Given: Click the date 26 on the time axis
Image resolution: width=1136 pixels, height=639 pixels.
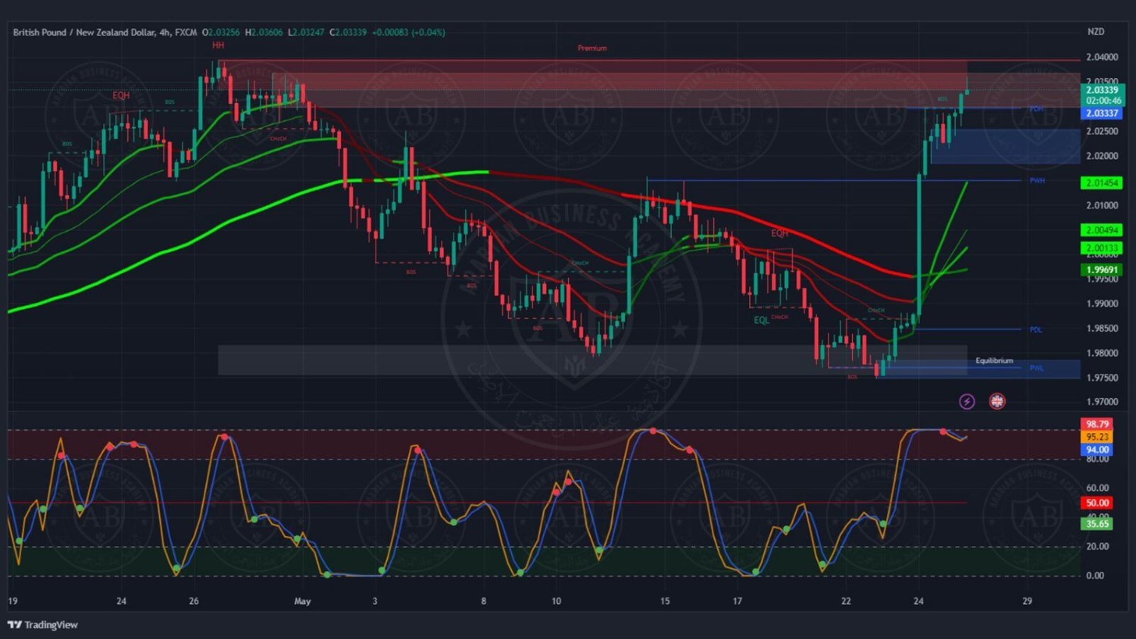Looking at the screenshot, I should [x=194, y=601].
